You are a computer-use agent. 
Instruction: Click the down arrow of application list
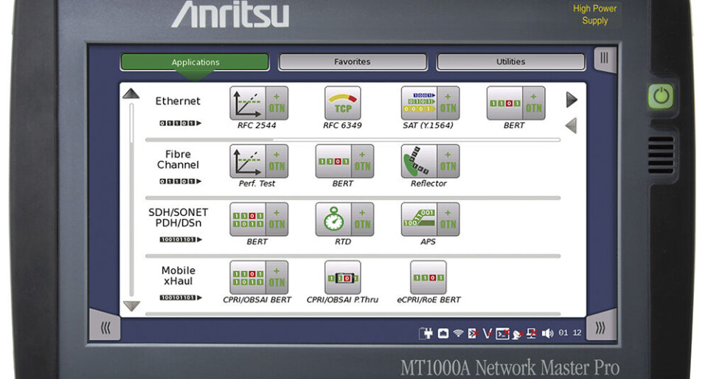coord(131,306)
